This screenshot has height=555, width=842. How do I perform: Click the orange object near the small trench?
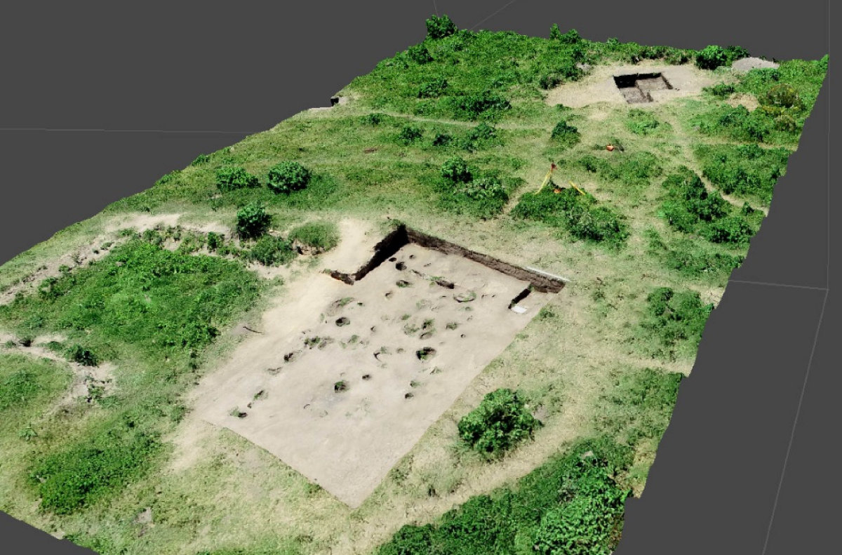point(610,147)
